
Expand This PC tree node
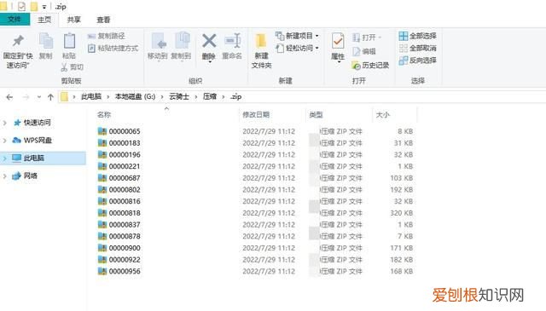(x=5, y=158)
